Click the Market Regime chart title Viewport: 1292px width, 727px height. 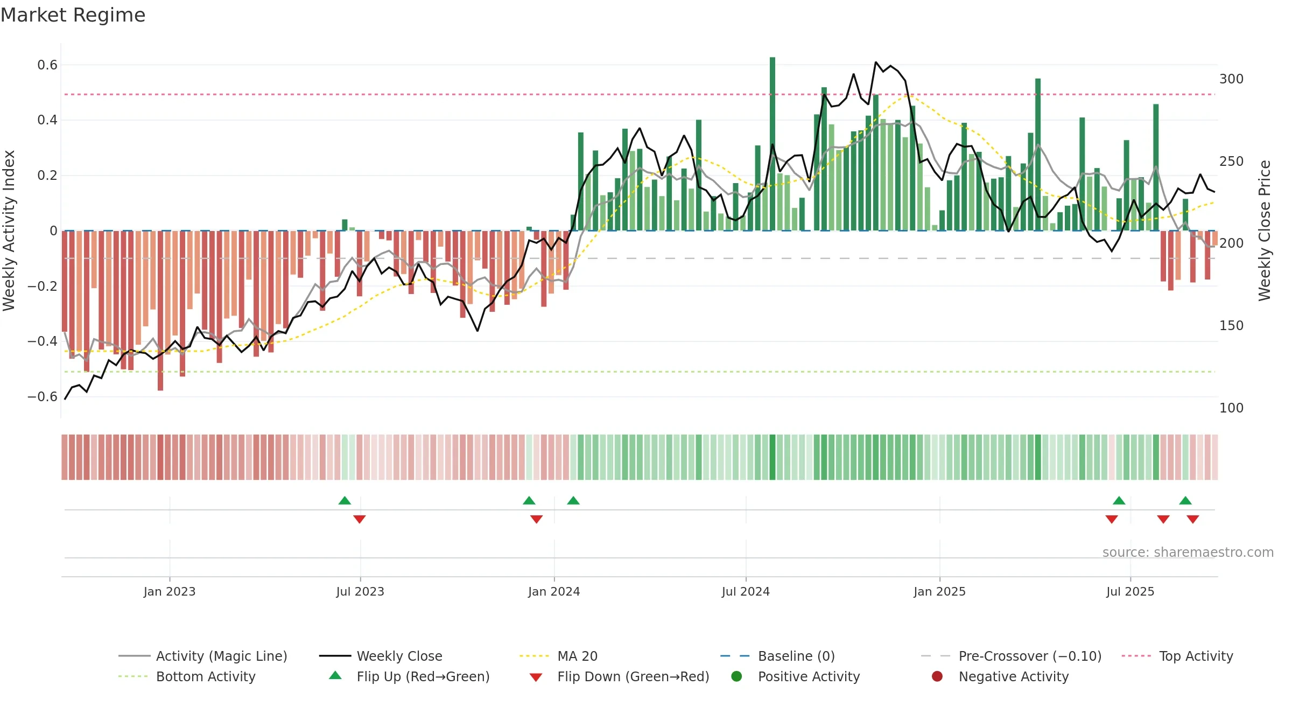(x=73, y=15)
